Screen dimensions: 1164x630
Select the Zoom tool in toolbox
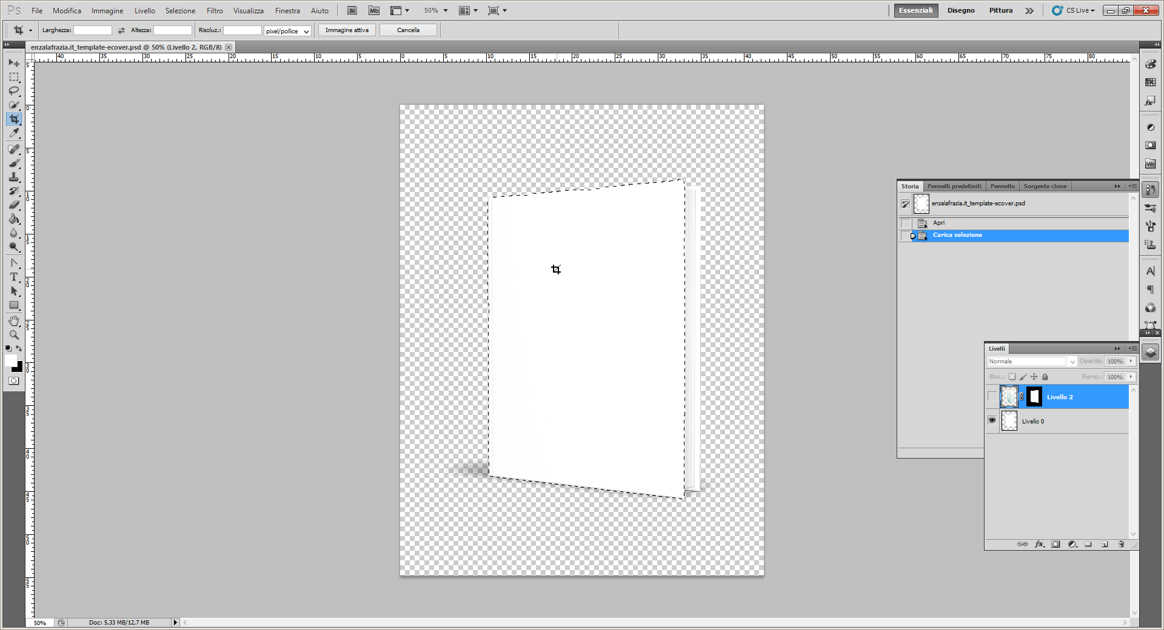pyautogui.click(x=14, y=335)
